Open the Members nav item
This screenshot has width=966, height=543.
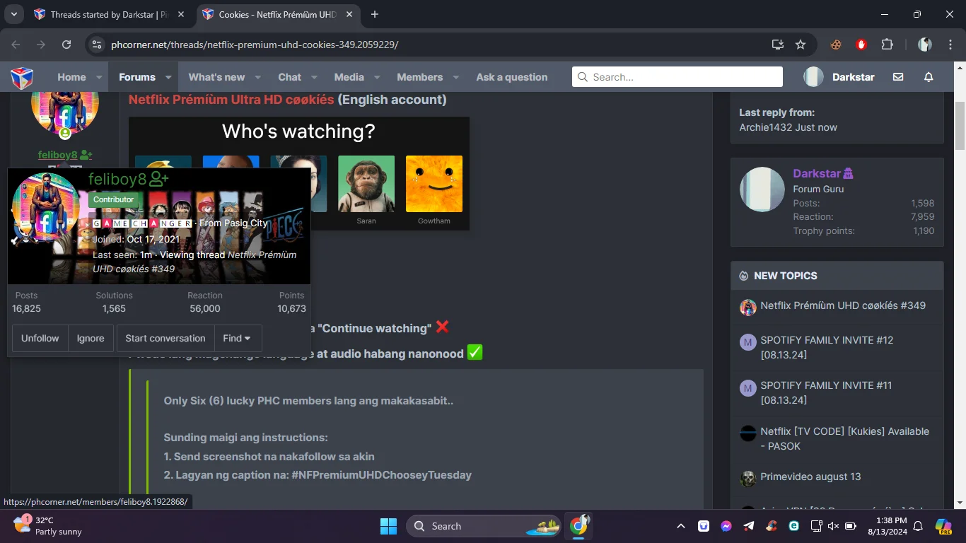[419, 77]
